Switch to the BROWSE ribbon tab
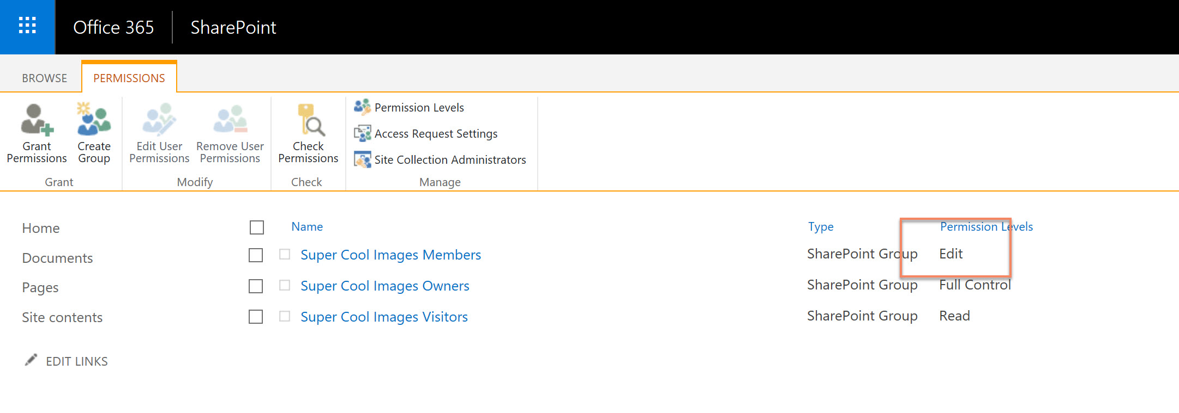1179x413 pixels. coord(45,78)
